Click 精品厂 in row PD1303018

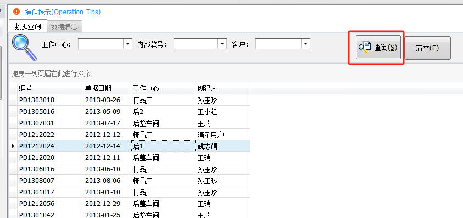coord(163,100)
